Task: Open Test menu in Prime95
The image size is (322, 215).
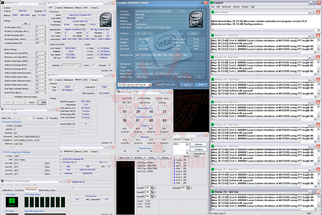Action: tap(212, 7)
